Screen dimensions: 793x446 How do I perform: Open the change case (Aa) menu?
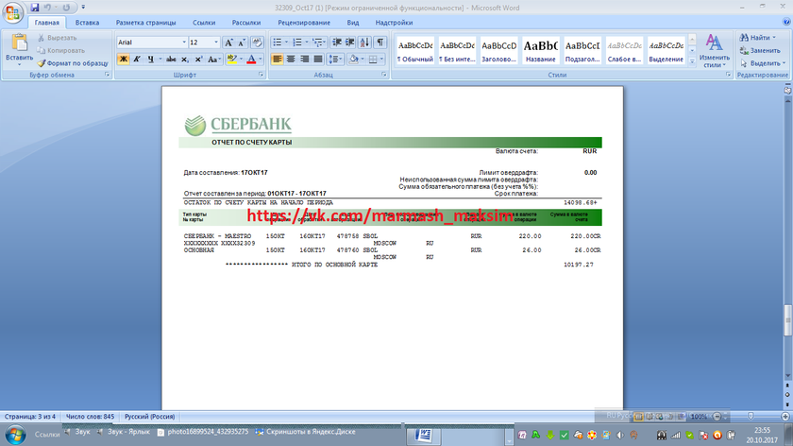[x=214, y=60]
